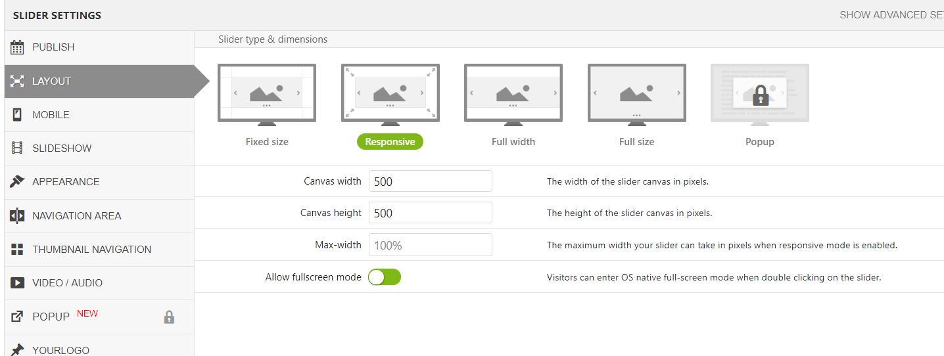This screenshot has height=356, width=944.
Task: Disable the Allow fullscreen mode switch
Action: pos(385,277)
